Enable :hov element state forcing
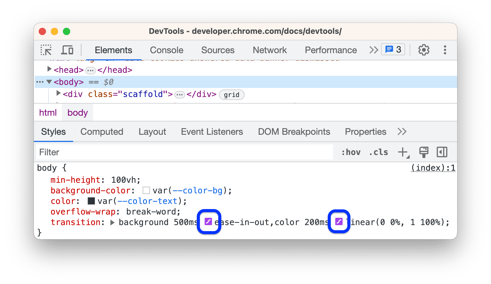This screenshot has width=491, height=284. click(351, 152)
